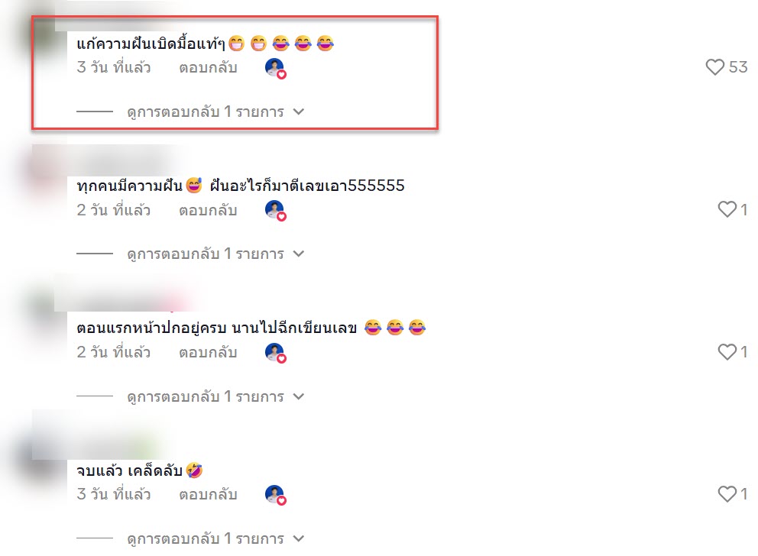Expand the reply under first highlighted comment

click(x=215, y=112)
